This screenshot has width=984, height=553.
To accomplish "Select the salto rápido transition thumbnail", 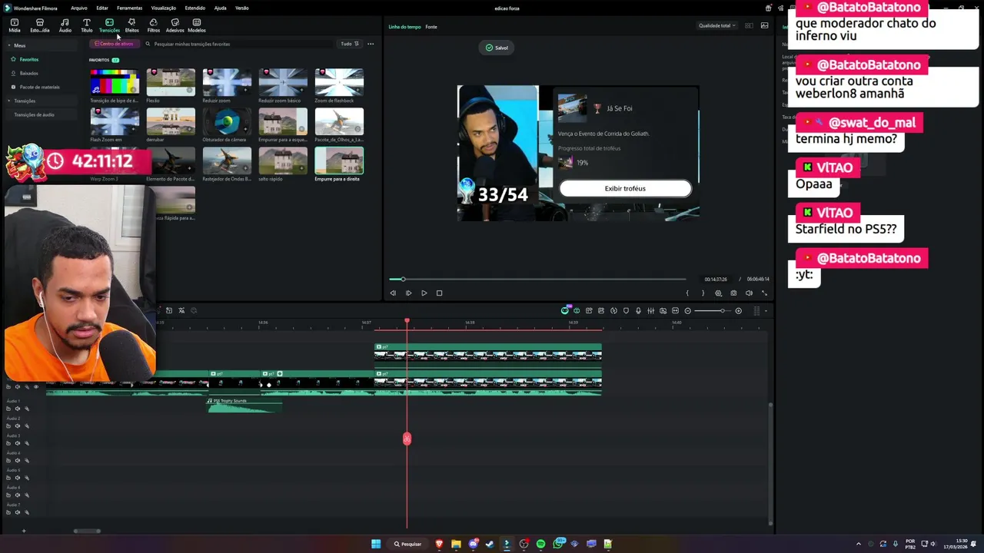I will [283, 161].
